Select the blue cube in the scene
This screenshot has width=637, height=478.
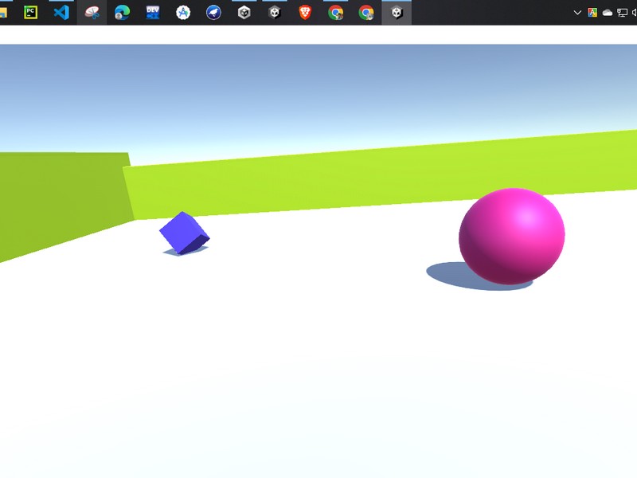(183, 233)
